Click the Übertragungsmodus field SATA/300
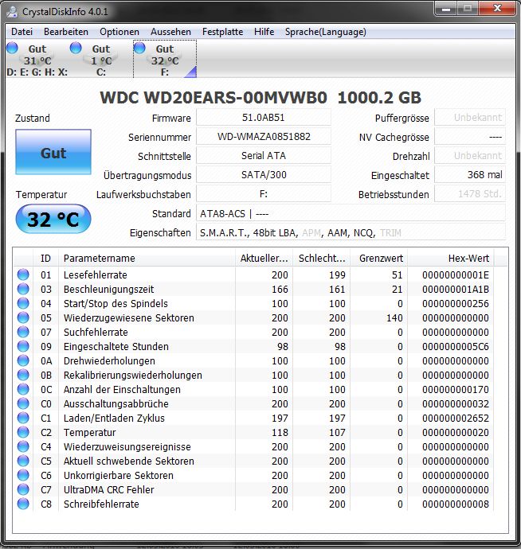Screen dimensions: 521x549 (x=264, y=175)
